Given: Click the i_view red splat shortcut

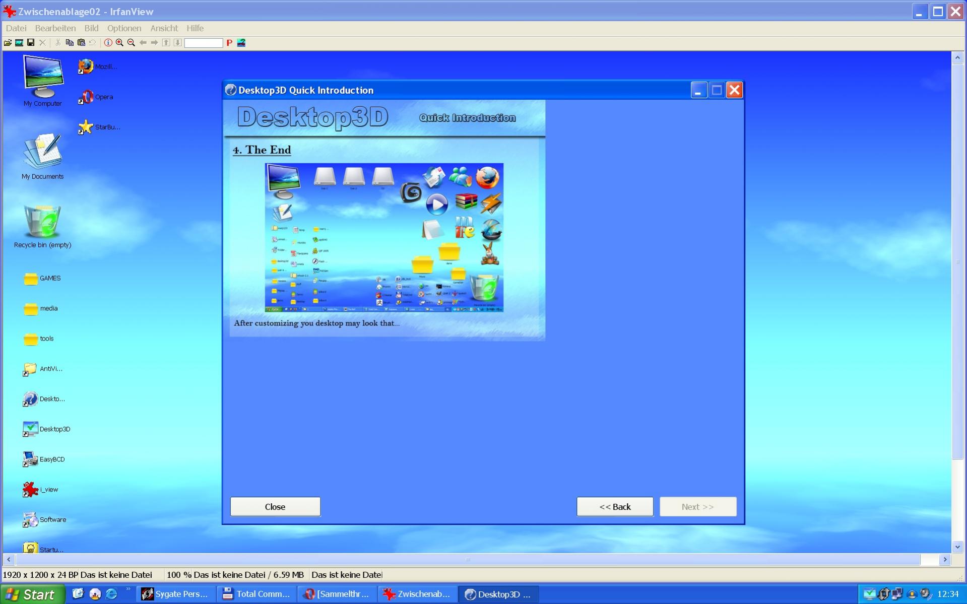Looking at the screenshot, I should 40,490.
